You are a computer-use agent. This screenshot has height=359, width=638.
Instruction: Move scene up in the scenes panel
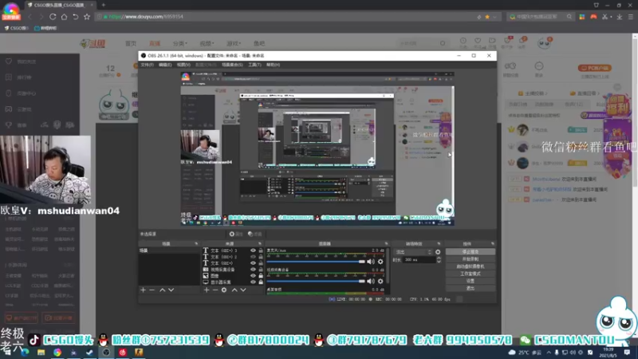coord(163,290)
